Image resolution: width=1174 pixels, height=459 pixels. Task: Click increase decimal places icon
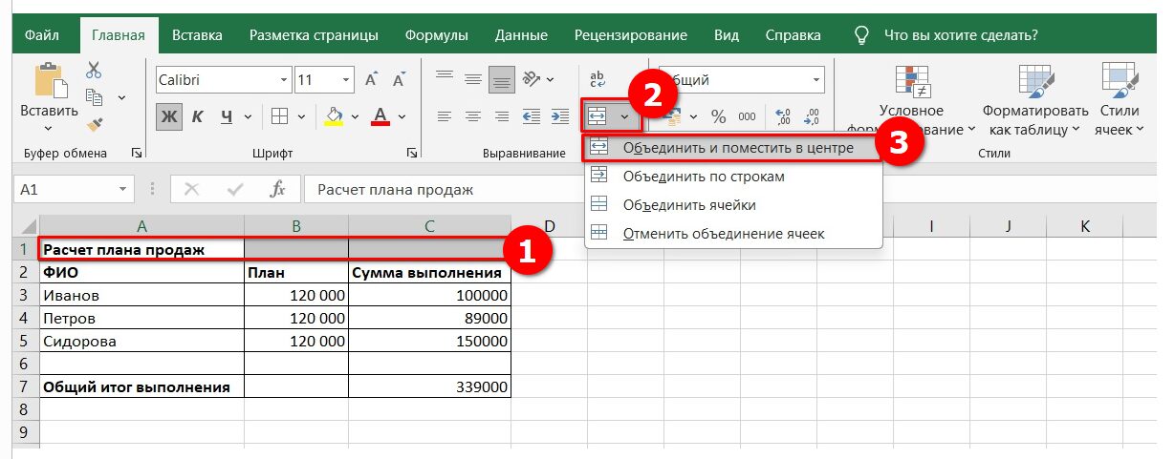pyautogui.click(x=784, y=117)
